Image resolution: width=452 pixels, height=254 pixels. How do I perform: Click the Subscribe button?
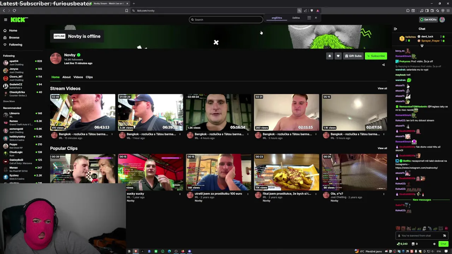tap(376, 56)
